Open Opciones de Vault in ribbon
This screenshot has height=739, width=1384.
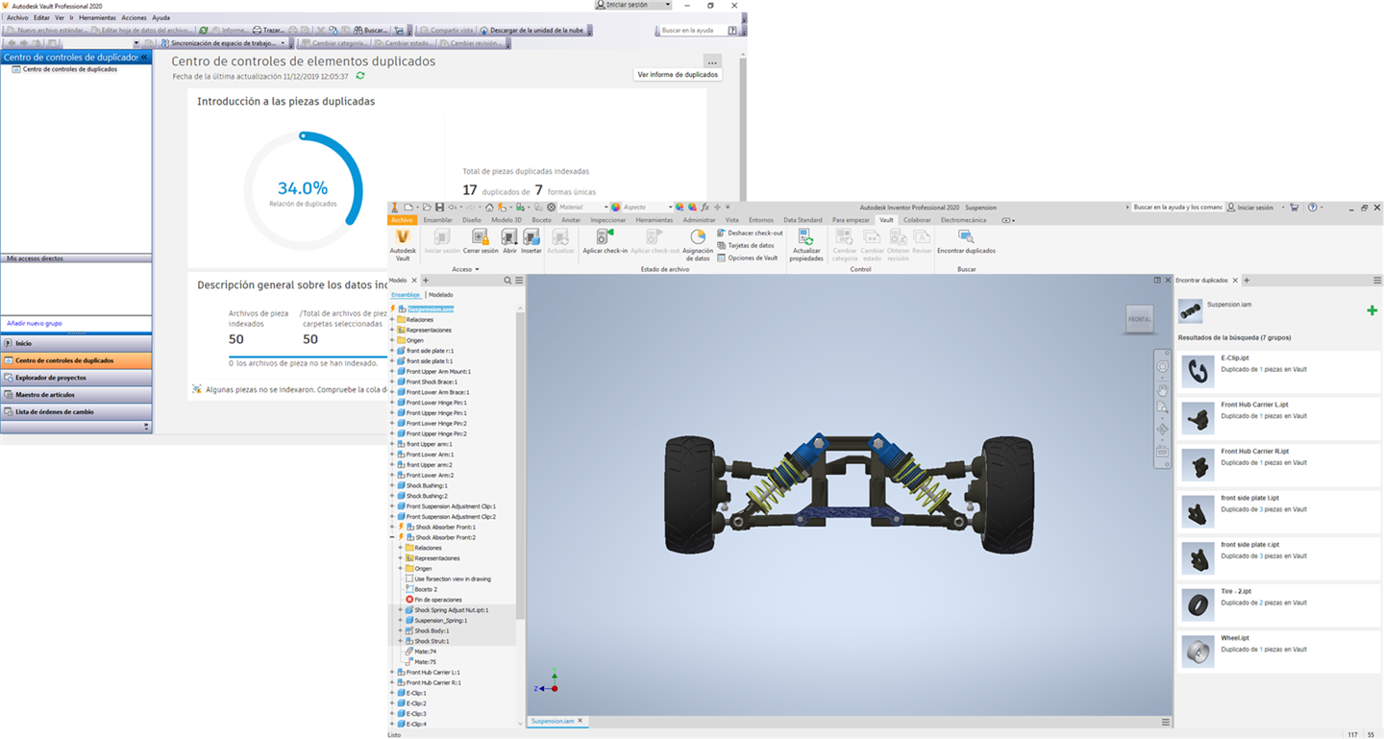click(748, 258)
